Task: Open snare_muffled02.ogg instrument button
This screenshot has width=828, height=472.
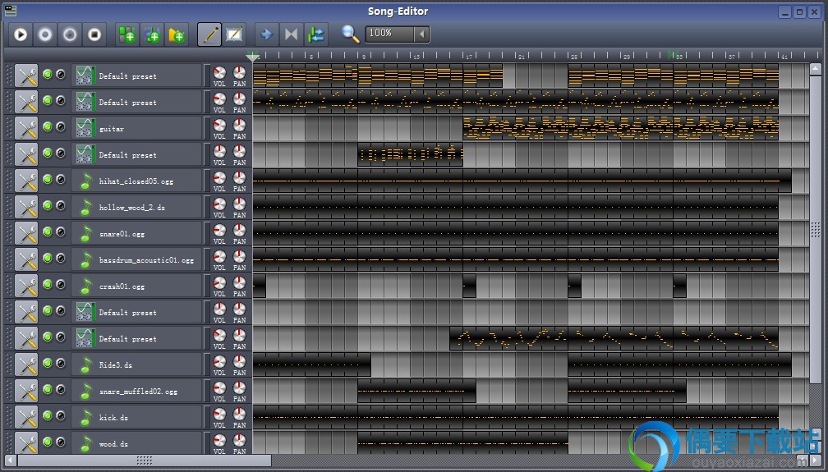Action: click(136, 392)
